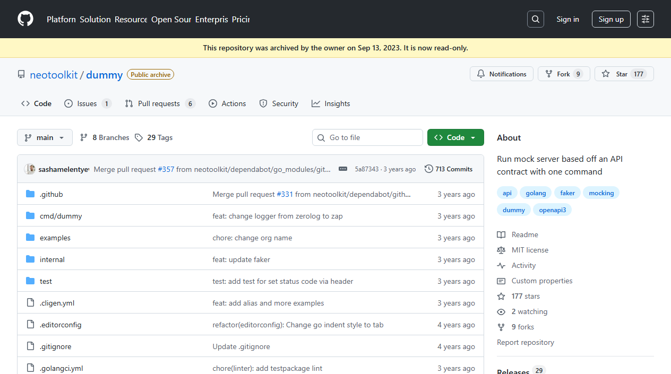Click the Sign in link

(567, 19)
